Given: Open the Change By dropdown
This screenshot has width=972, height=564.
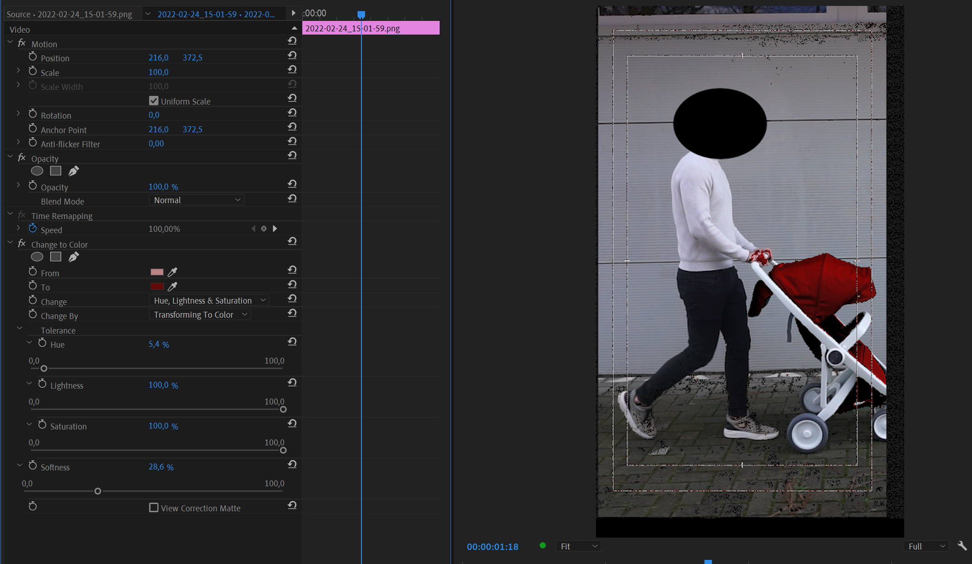Looking at the screenshot, I should pyautogui.click(x=200, y=314).
